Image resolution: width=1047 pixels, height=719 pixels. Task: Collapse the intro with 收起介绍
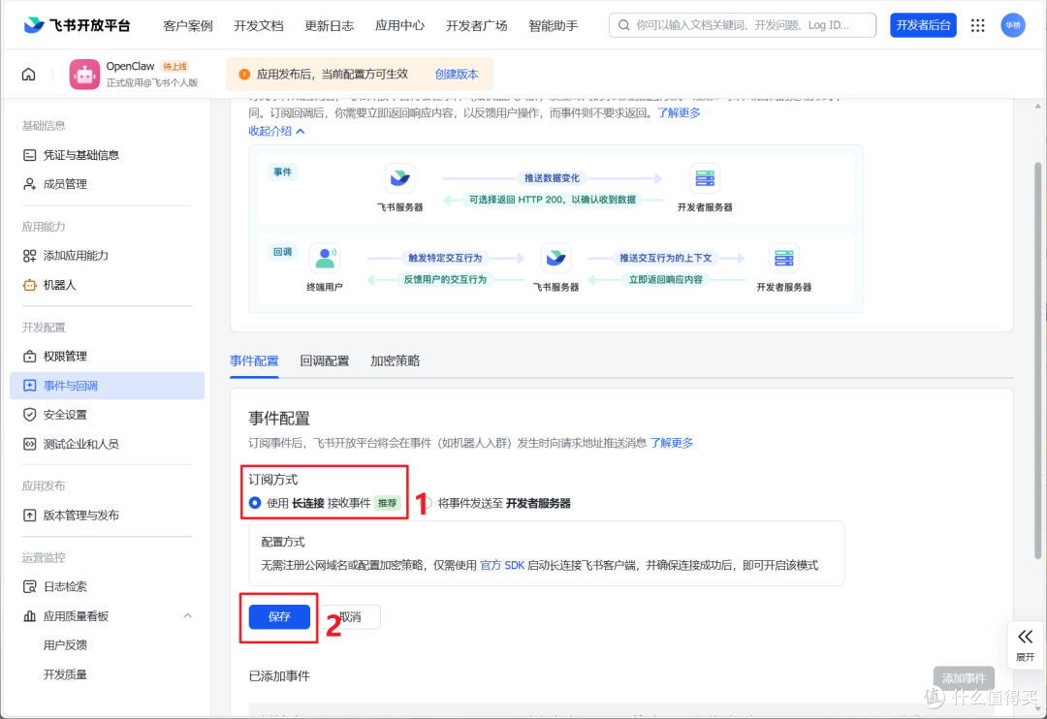pos(276,131)
